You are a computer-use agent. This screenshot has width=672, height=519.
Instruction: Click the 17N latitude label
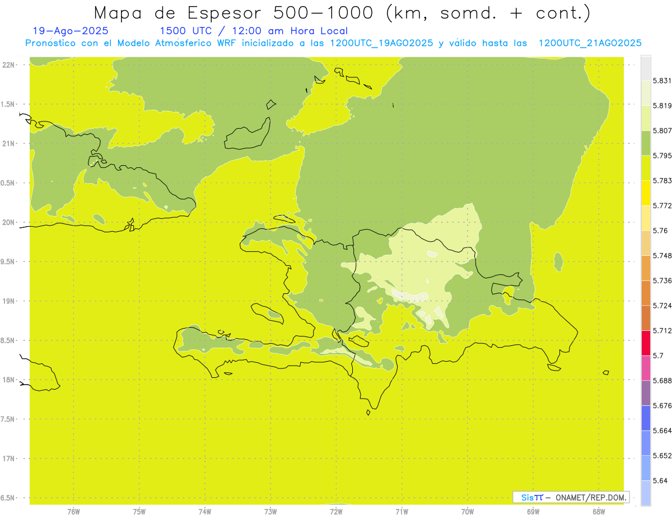click(8, 459)
